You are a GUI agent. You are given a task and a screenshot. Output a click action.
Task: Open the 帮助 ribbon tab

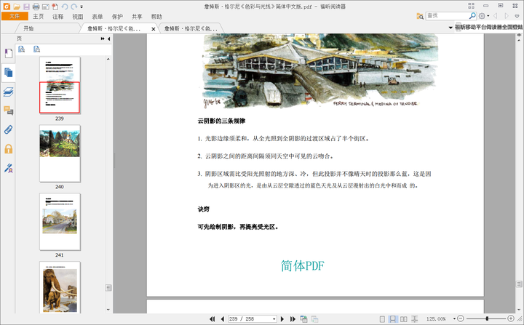click(x=156, y=17)
